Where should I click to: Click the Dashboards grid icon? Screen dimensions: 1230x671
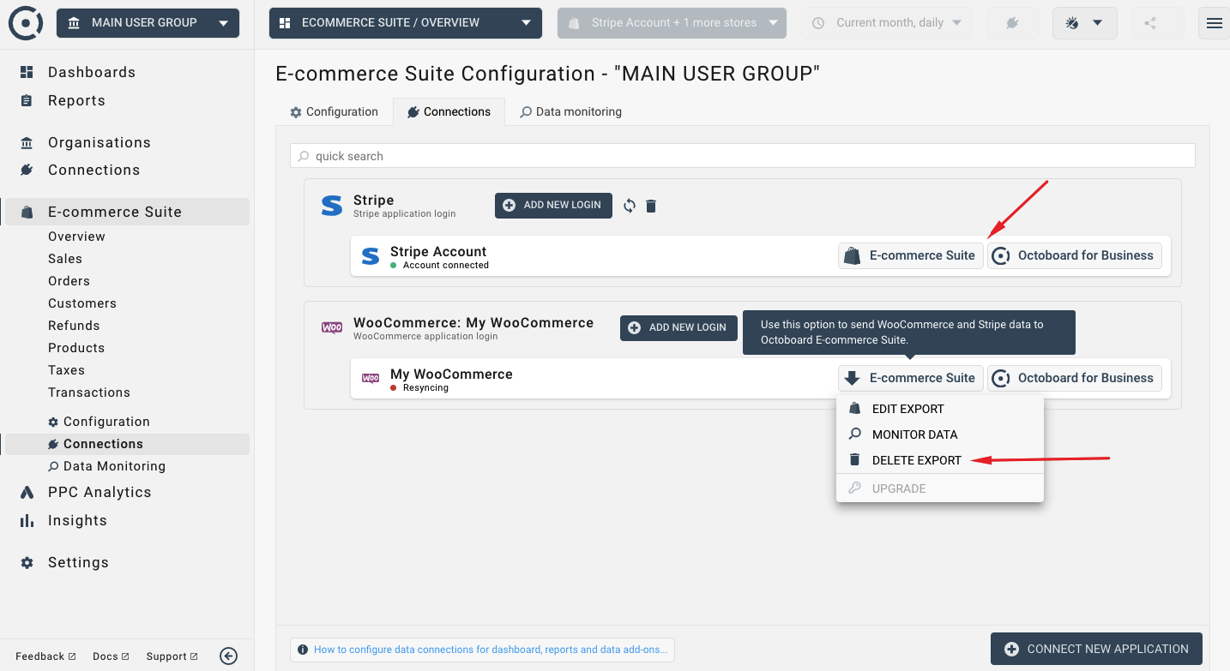click(27, 72)
